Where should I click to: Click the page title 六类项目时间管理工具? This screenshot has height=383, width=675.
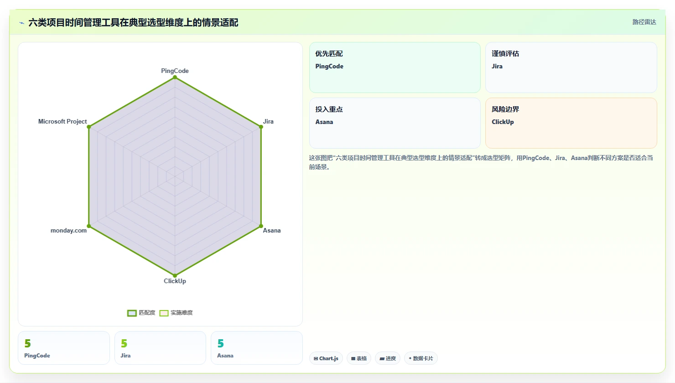click(133, 23)
